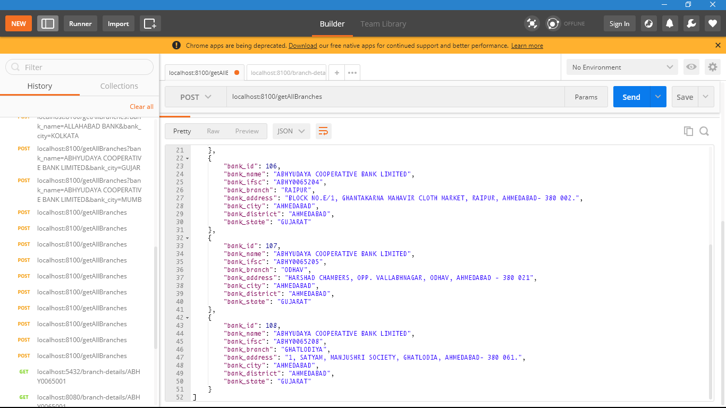
Task: Open the environment quick look eye
Action: (691, 67)
